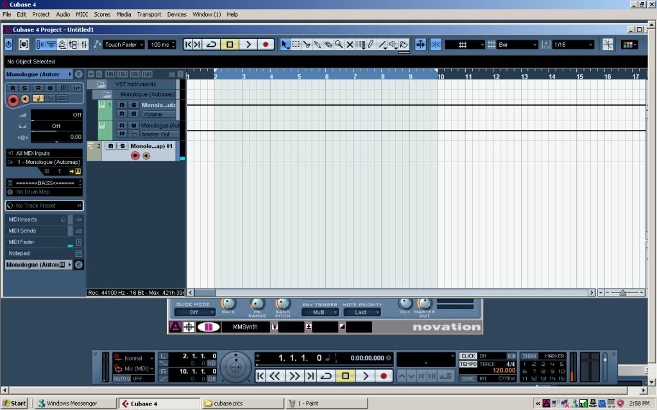
Task: Mute track 2 Monolo...ap) 01
Action: pos(110,146)
